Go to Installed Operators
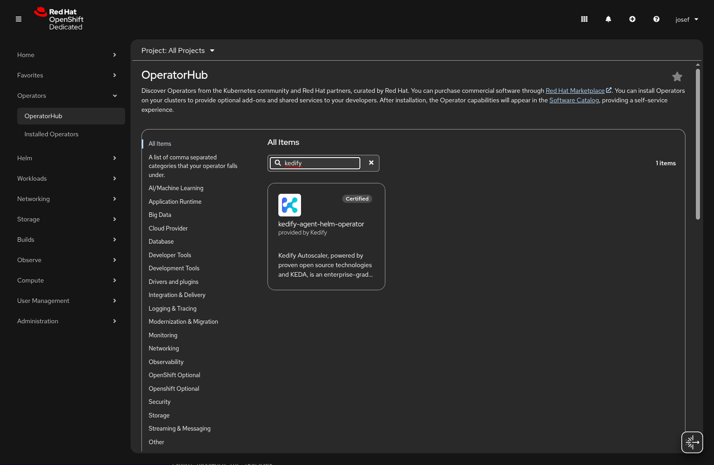 pos(51,134)
